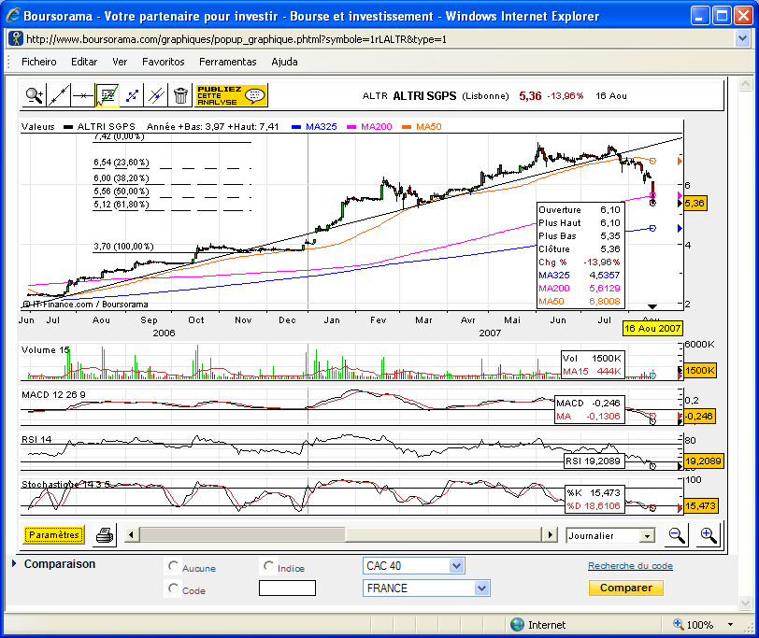Click the -0,246 MACD axis label
759x638 pixels.
(699, 416)
